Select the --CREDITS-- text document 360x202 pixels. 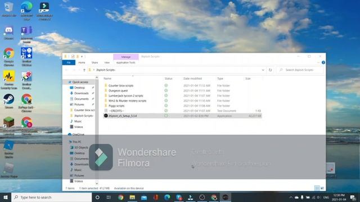(116, 111)
